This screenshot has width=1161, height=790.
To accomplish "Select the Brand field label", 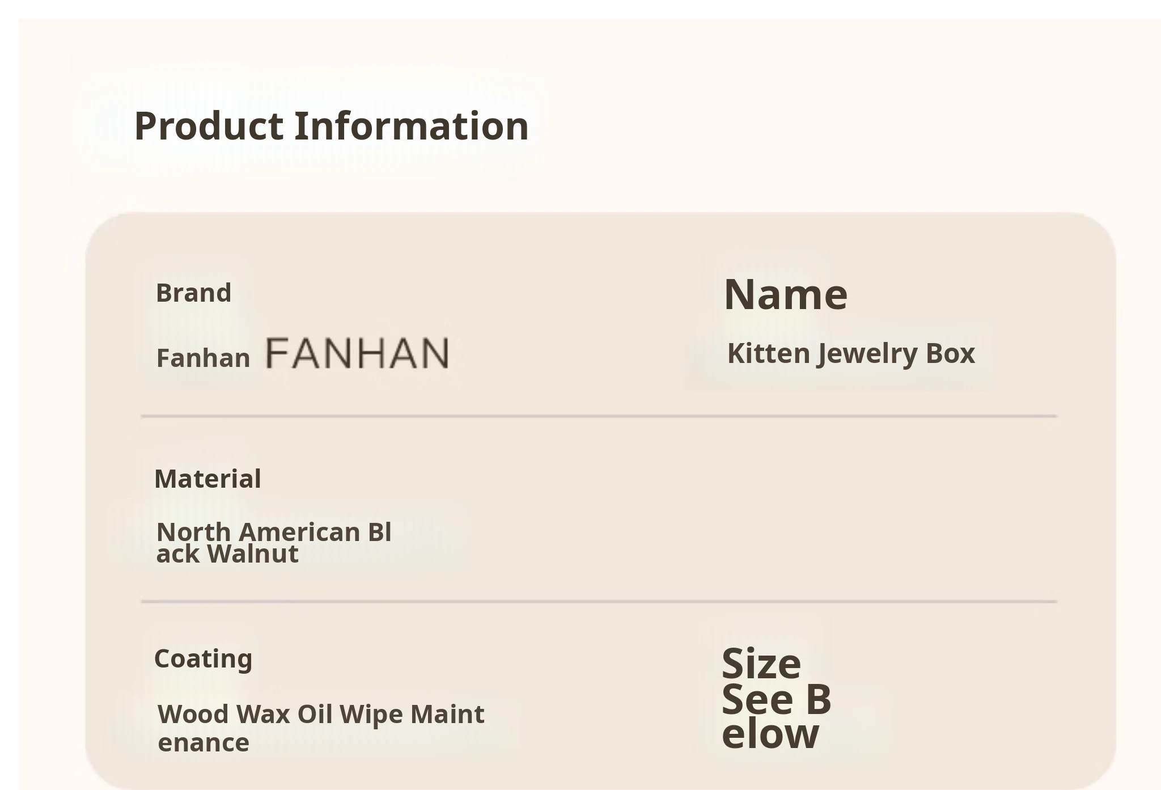I will (x=193, y=293).
